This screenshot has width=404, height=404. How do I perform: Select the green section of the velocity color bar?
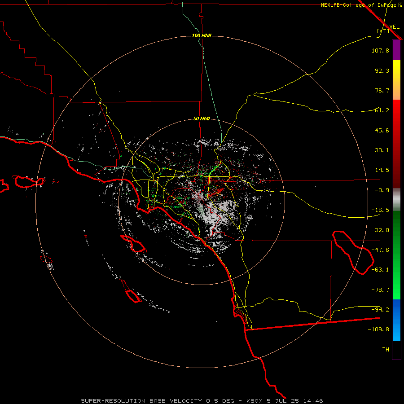coord(396,255)
